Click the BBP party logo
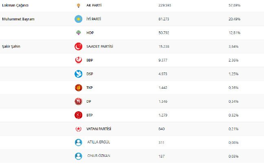The height and width of the screenshot is (165, 264). coord(78,60)
